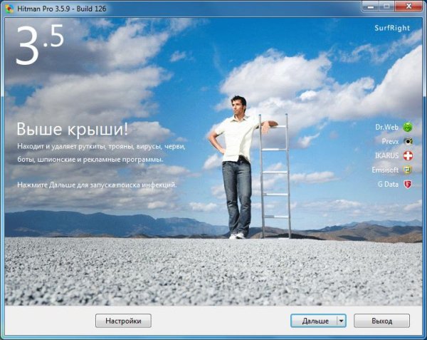Click the Выше крыши! headline
427x340 pixels.
click(72, 129)
